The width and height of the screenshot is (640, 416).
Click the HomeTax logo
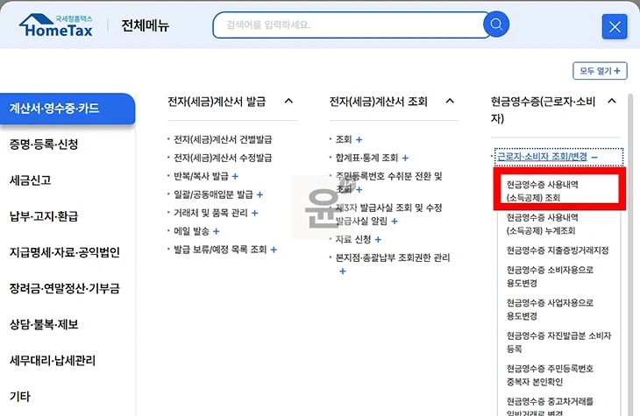click(56, 25)
